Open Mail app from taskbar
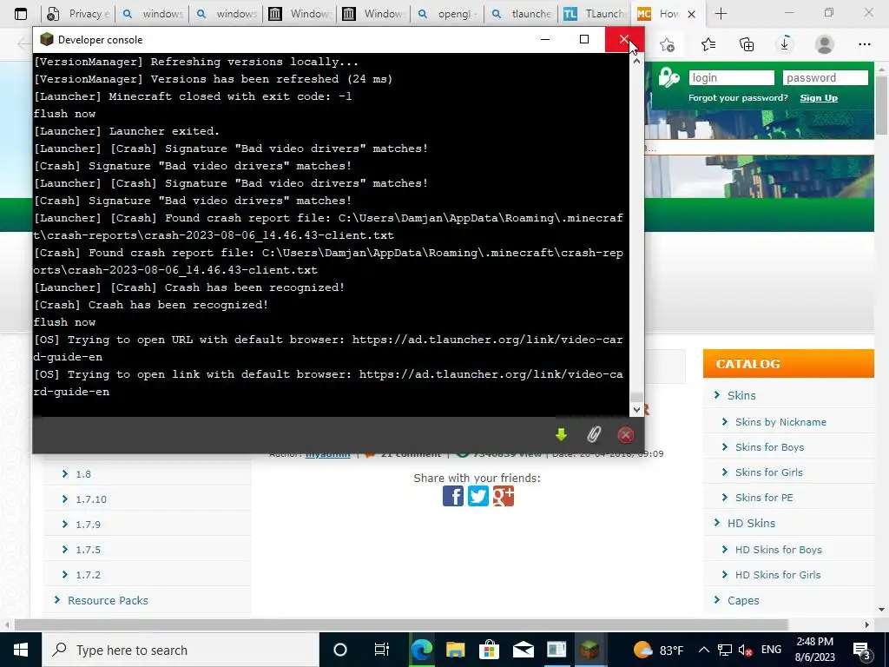The height and width of the screenshot is (667, 889). coord(523,650)
